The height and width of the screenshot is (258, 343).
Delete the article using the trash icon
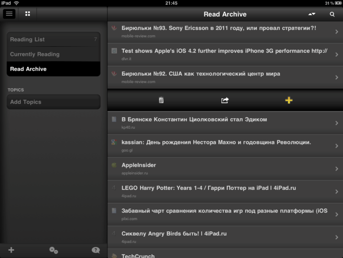(161, 100)
